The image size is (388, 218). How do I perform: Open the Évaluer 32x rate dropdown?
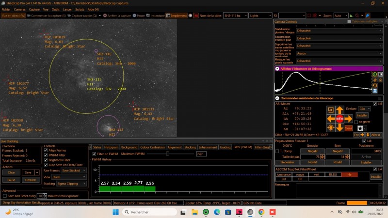[x=365, y=109]
